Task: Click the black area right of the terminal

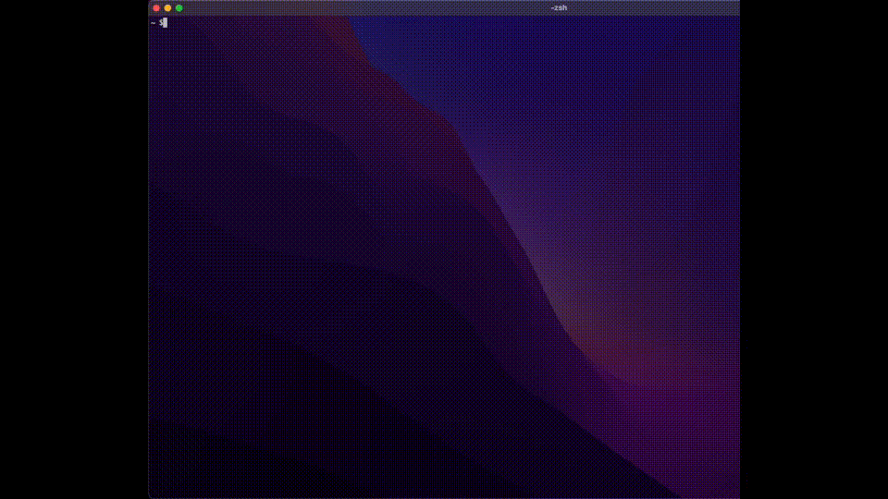Action: (x=814, y=249)
